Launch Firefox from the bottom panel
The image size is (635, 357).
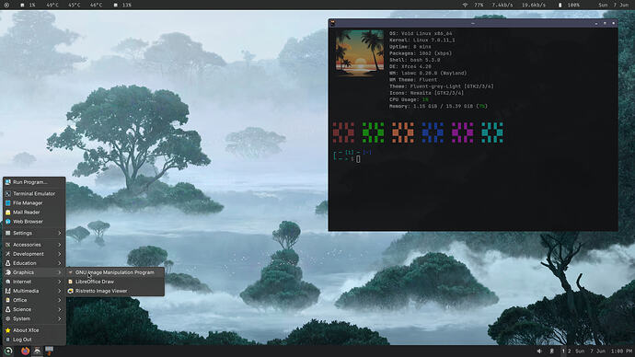click(25, 351)
